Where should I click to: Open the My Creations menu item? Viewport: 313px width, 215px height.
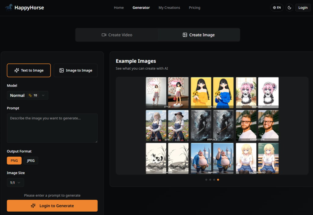point(169,8)
